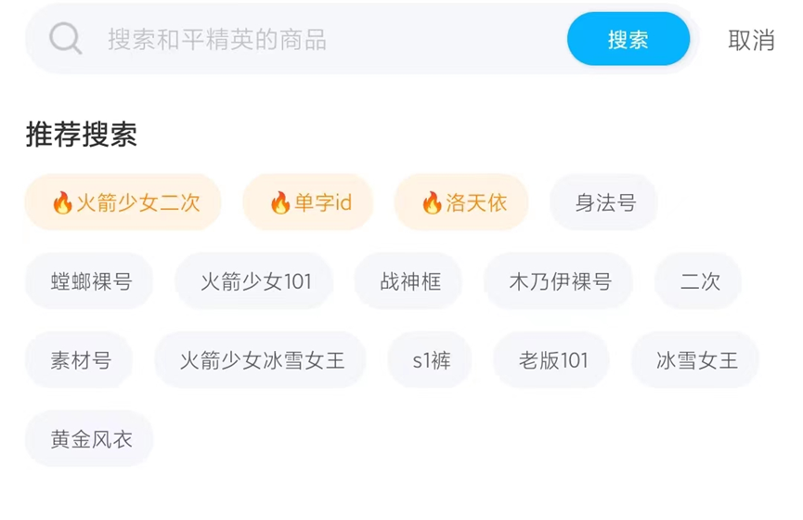Screen dimensions: 803x520
Task: Choose the 老版101 search tag
Action: tap(552, 360)
